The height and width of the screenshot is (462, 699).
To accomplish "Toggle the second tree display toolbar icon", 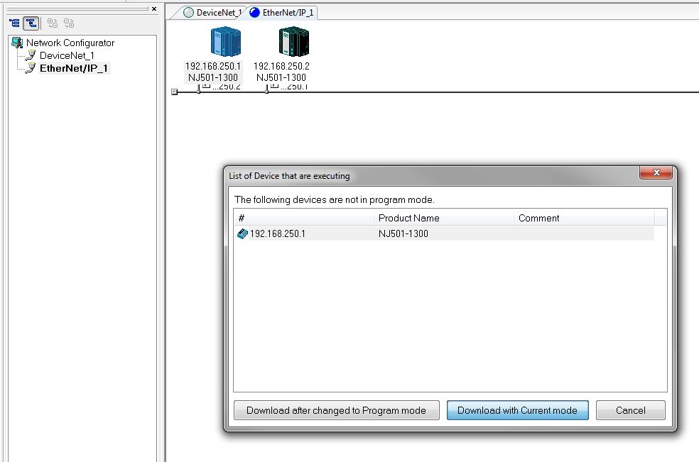I will pyautogui.click(x=31, y=23).
